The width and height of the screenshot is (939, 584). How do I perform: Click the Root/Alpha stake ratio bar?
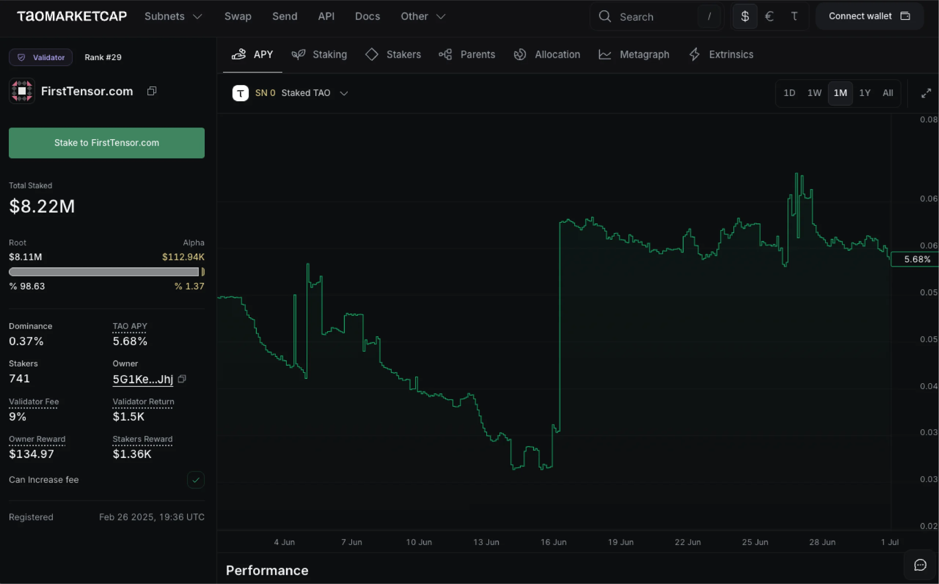click(107, 272)
